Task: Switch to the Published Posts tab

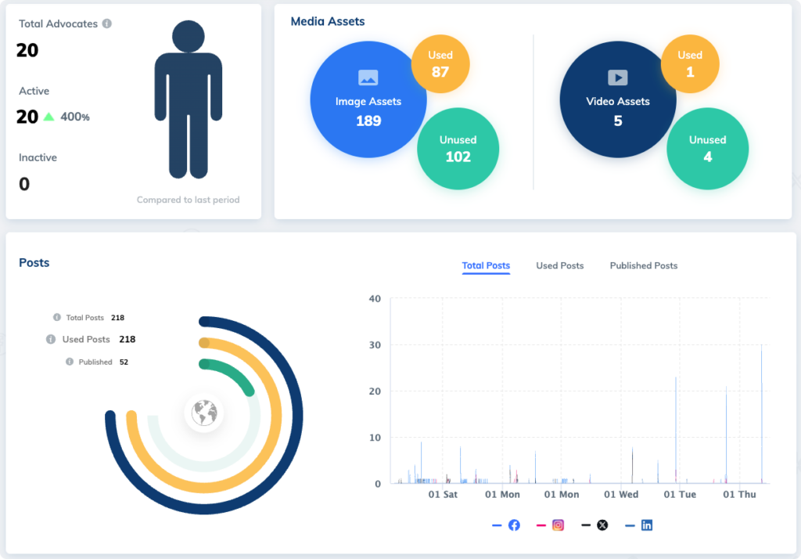Action: click(643, 265)
